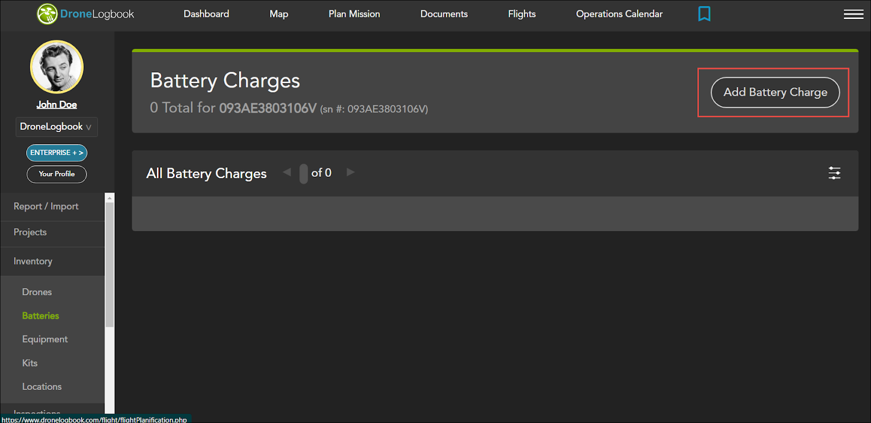Open Kits in Inventory sidebar
Viewport: 871px width, 423px height.
click(x=30, y=363)
